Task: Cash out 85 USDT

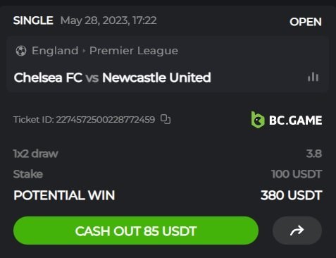Action: click(x=136, y=231)
